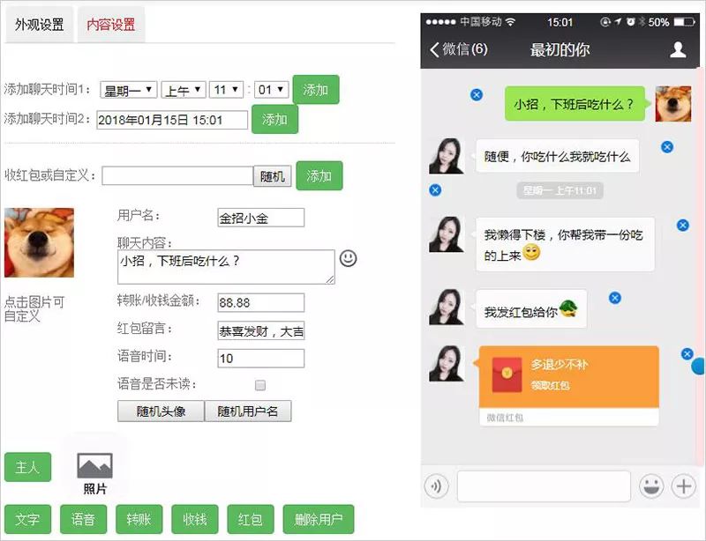Click the 随机头像 button
This screenshot has height=541, width=706.
point(159,411)
